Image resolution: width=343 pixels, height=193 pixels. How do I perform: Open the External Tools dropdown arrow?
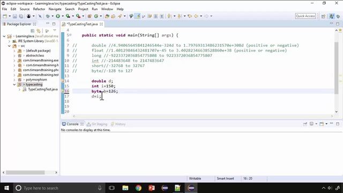coord(83,16)
